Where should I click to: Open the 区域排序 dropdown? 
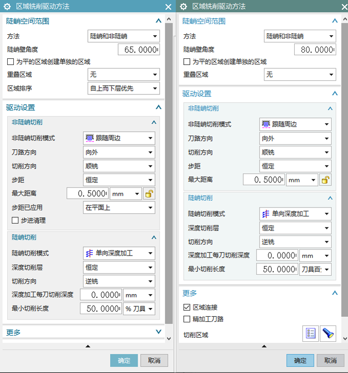click(x=123, y=88)
